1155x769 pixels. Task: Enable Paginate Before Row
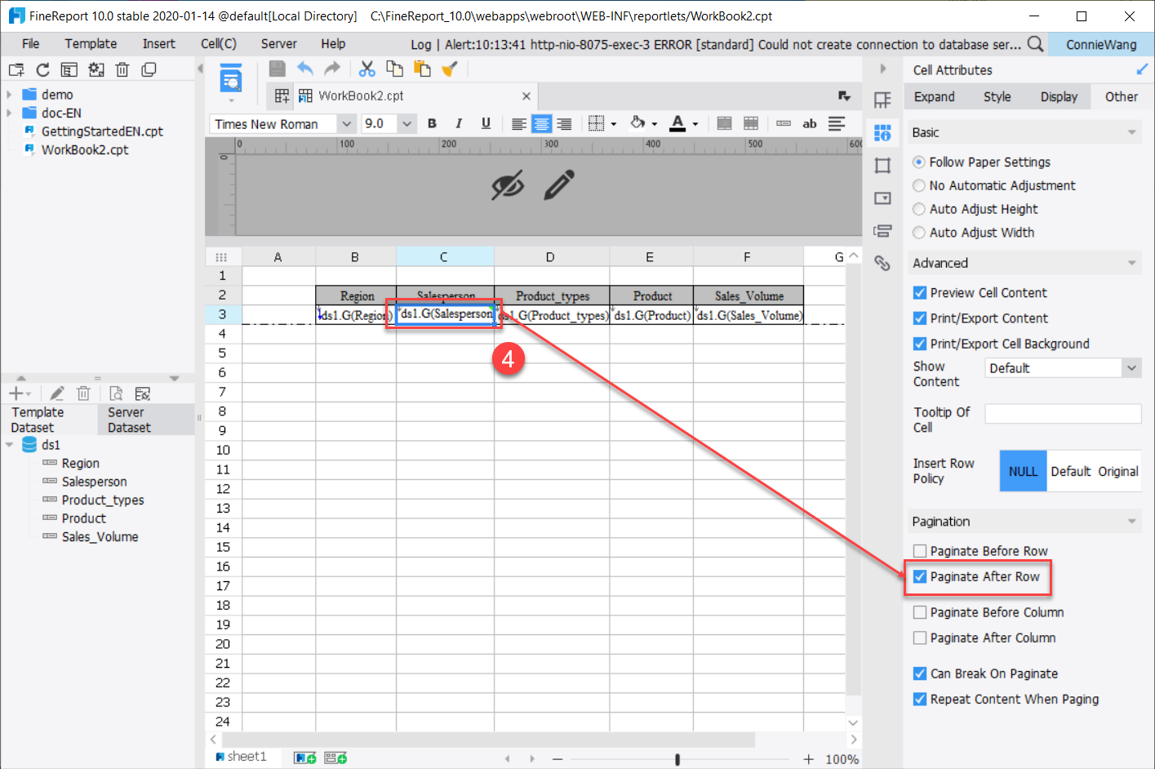pyautogui.click(x=921, y=551)
